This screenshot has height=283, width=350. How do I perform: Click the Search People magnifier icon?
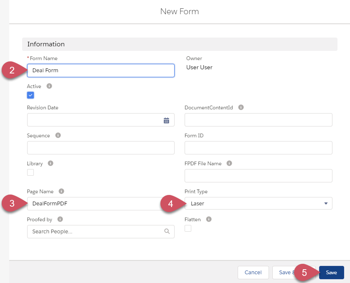[167, 231]
